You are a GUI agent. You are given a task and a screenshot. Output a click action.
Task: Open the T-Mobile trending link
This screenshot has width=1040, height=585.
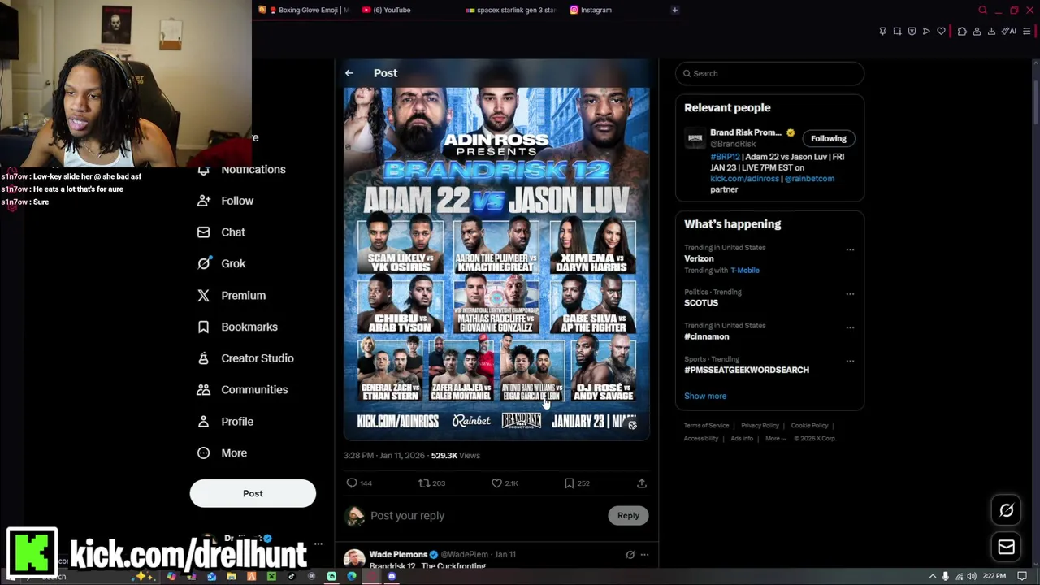point(745,271)
